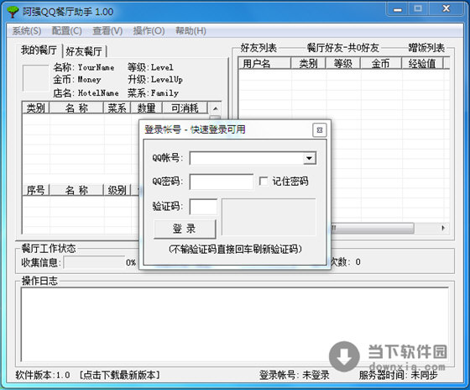Click the Family value text
Viewport: 470px width, 390px height.
(x=164, y=93)
